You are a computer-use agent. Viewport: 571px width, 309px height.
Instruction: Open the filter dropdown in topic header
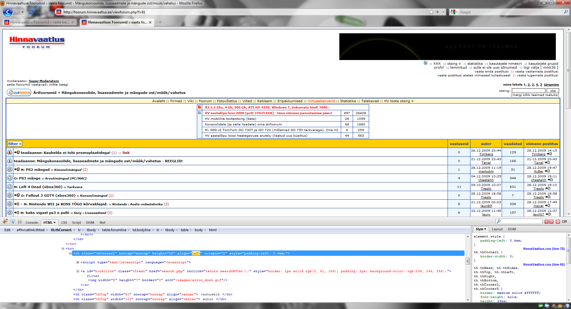pos(15,144)
